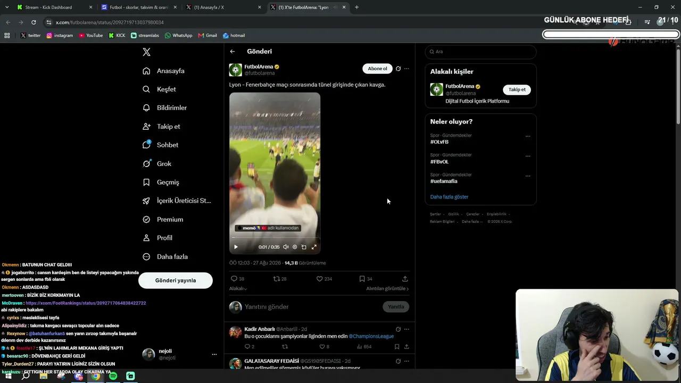
Task: Share the main post icon
Action: click(405, 279)
